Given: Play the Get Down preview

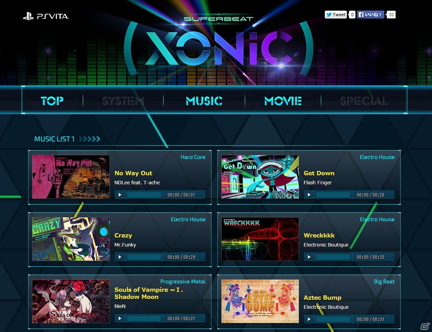Looking at the screenshot, I should (309, 195).
